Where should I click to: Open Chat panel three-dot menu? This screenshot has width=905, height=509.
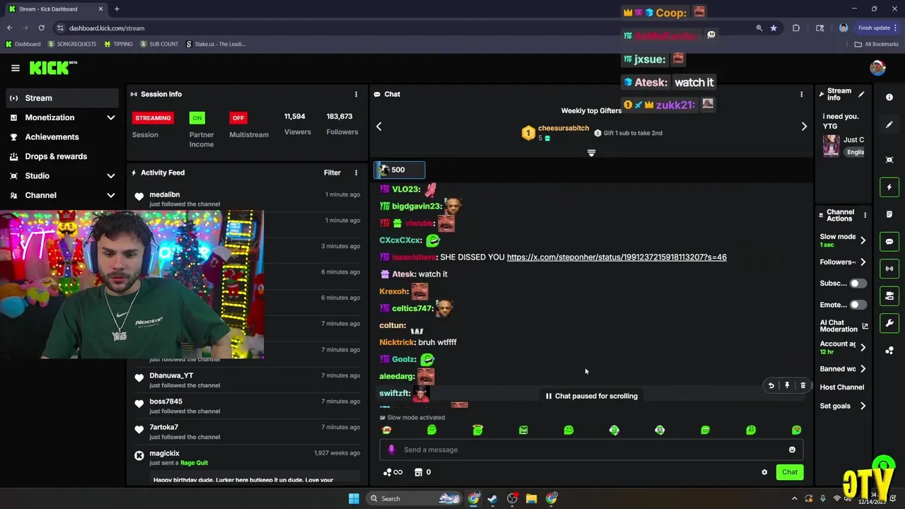(x=801, y=94)
